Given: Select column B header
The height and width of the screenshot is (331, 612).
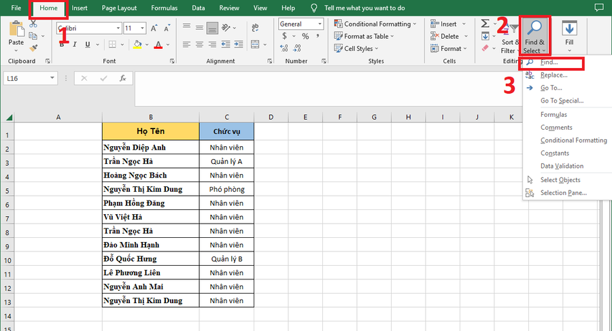Looking at the screenshot, I should click(151, 117).
